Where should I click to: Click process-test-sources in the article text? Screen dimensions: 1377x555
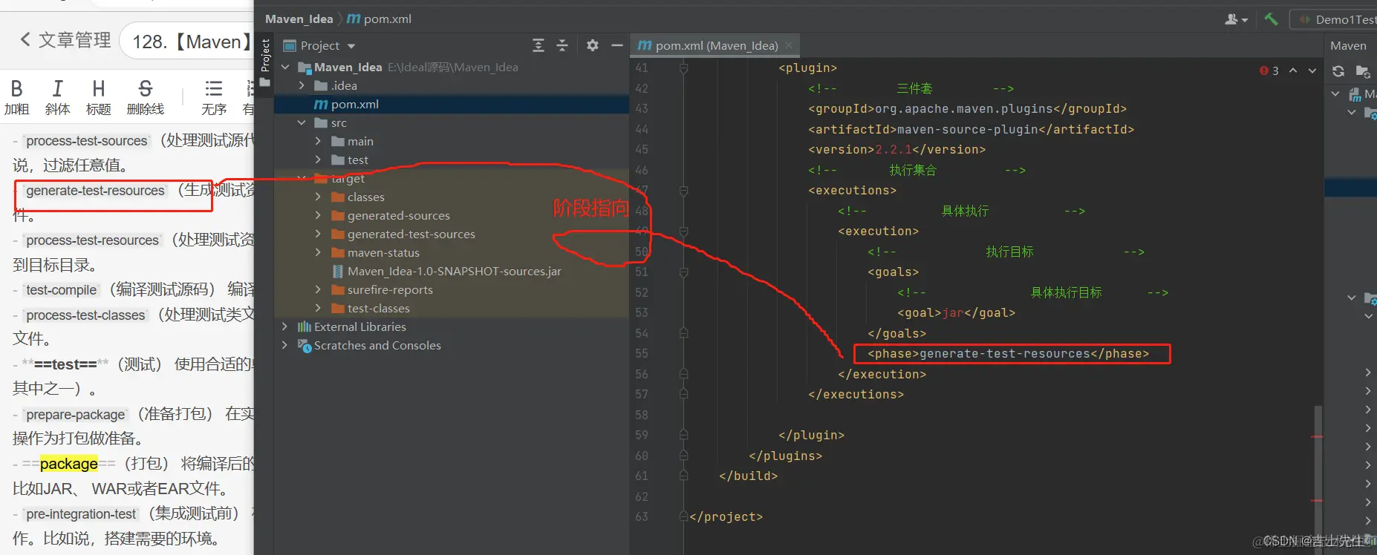[87, 141]
